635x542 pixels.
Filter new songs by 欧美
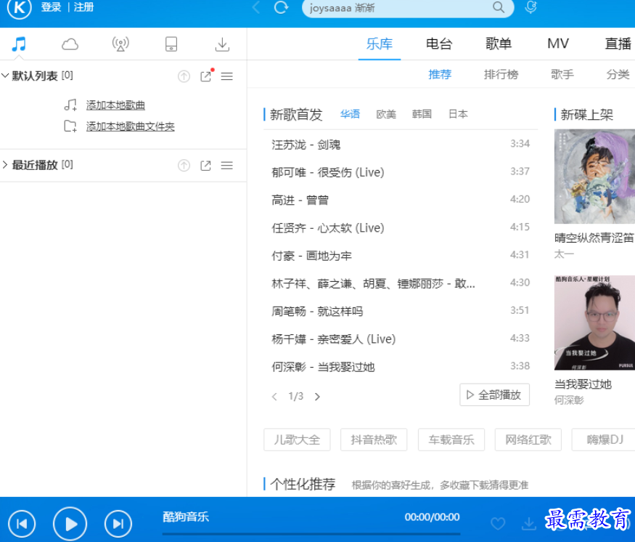tap(386, 114)
